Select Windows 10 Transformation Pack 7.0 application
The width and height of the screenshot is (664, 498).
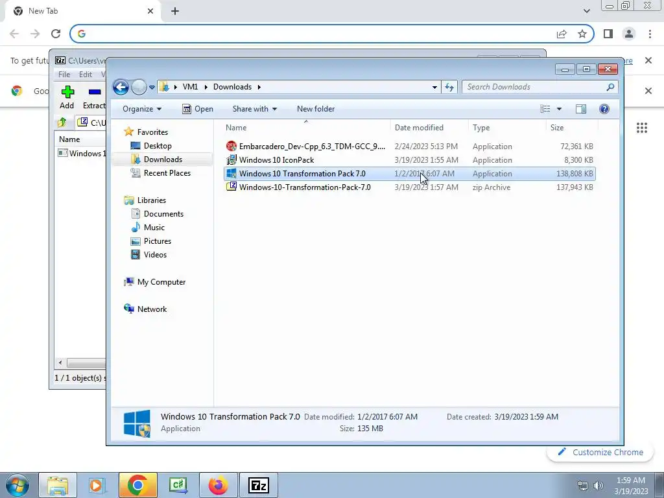409,174
